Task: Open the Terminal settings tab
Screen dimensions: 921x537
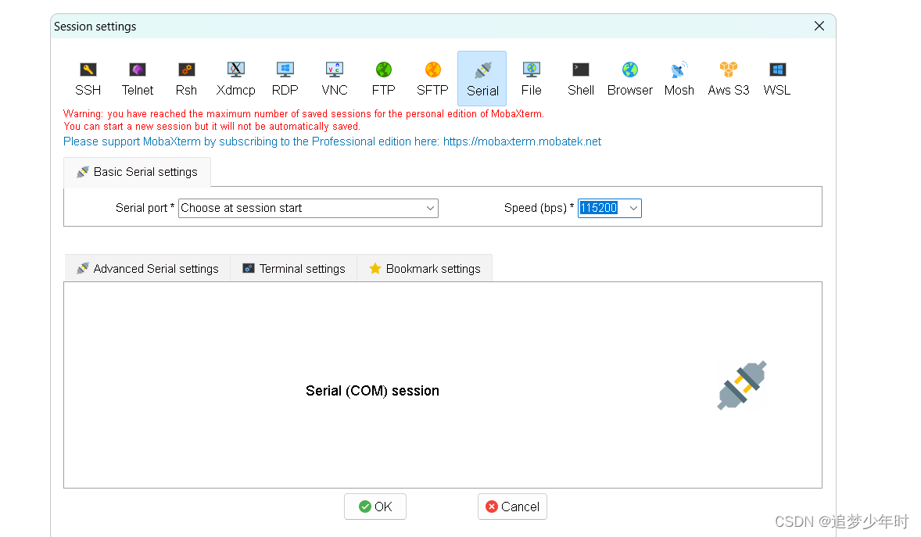Action: tap(294, 269)
